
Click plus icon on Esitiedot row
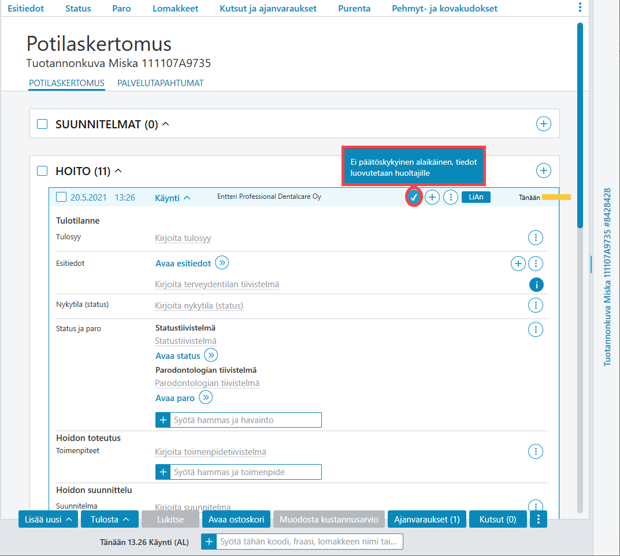tap(518, 264)
